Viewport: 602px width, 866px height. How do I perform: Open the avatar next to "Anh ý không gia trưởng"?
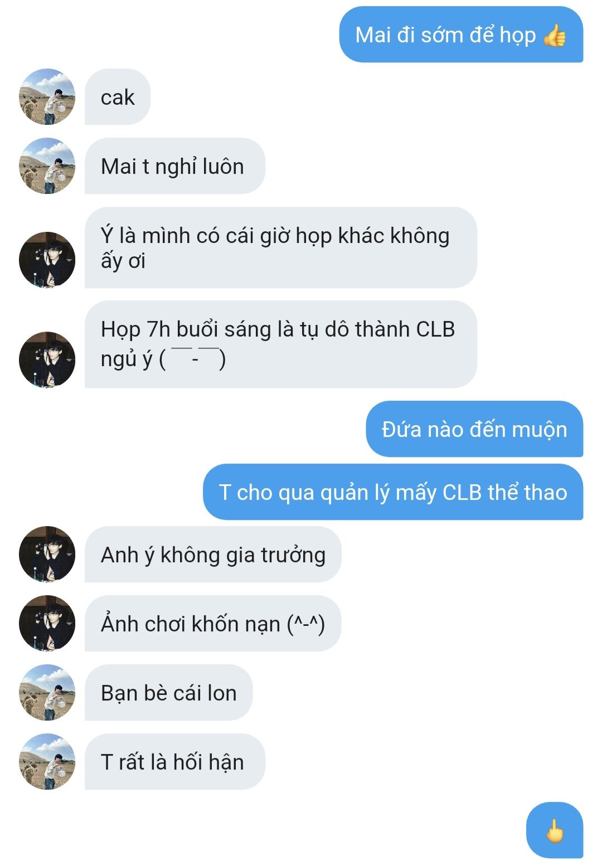coord(47,554)
